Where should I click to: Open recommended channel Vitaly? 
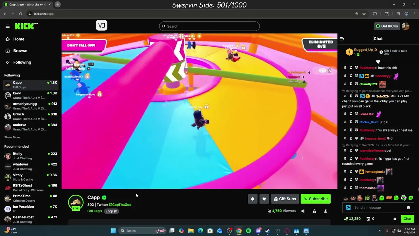31,177
